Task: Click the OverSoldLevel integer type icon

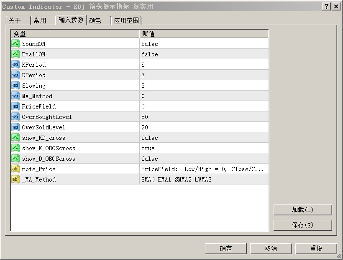Action: tap(15, 127)
